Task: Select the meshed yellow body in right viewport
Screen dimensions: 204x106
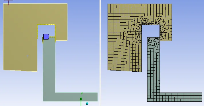Action: [124, 38]
